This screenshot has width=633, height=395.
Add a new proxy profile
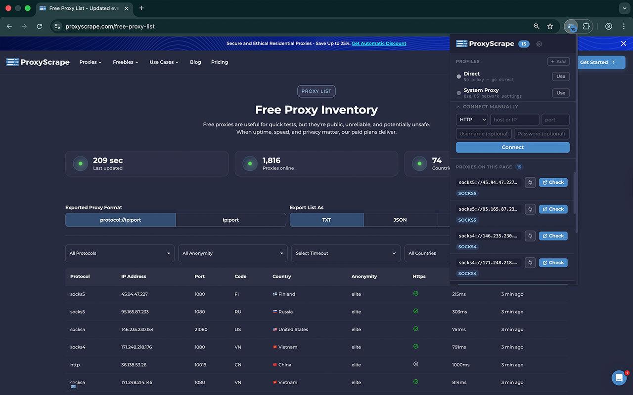pos(558,62)
